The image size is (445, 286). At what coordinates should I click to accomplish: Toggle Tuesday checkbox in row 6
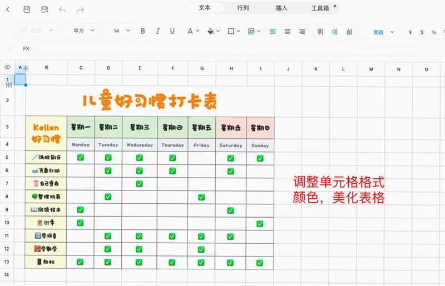tap(108, 170)
